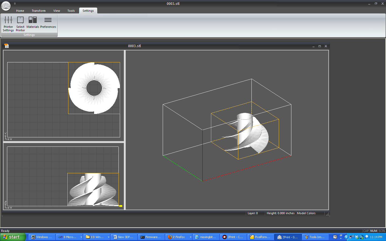Expand the '13 Win...' taskbar group arrow
The width and height of the screenshot is (386, 241).
point(109,237)
